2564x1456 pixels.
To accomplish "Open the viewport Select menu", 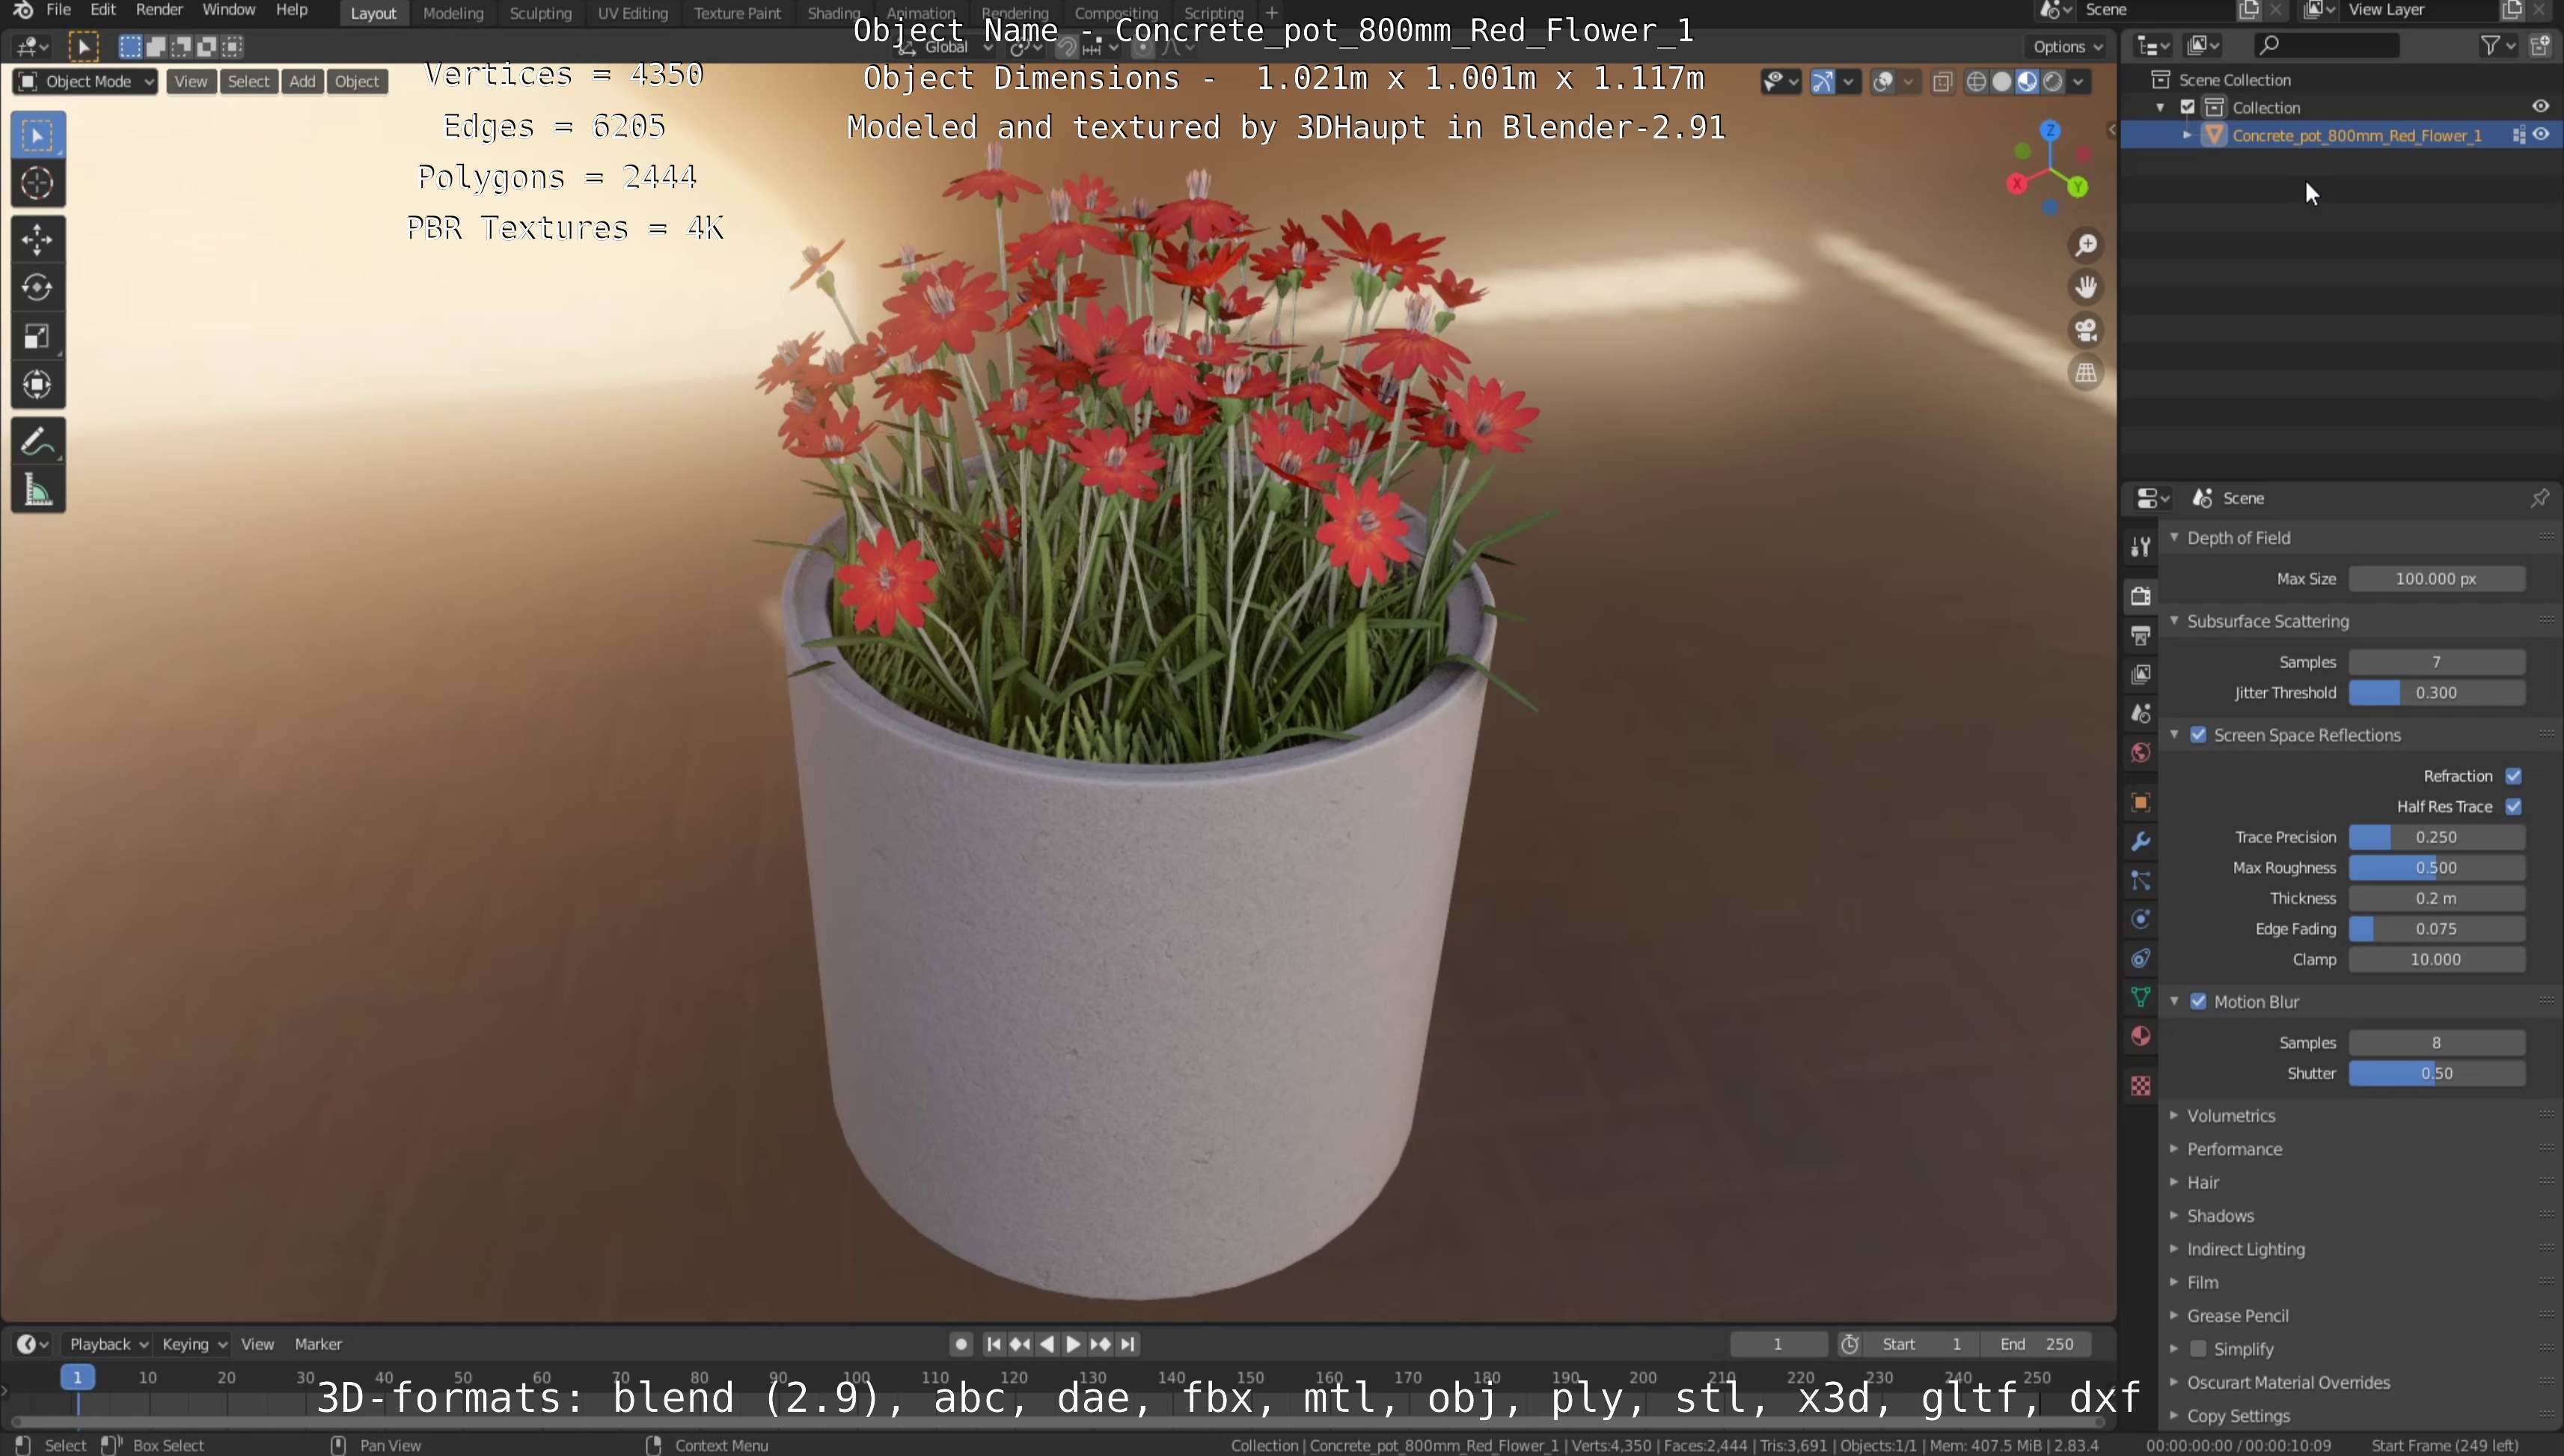I will click(x=248, y=82).
